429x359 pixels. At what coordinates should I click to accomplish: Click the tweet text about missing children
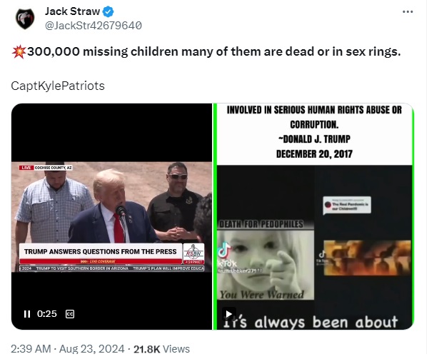click(x=215, y=52)
